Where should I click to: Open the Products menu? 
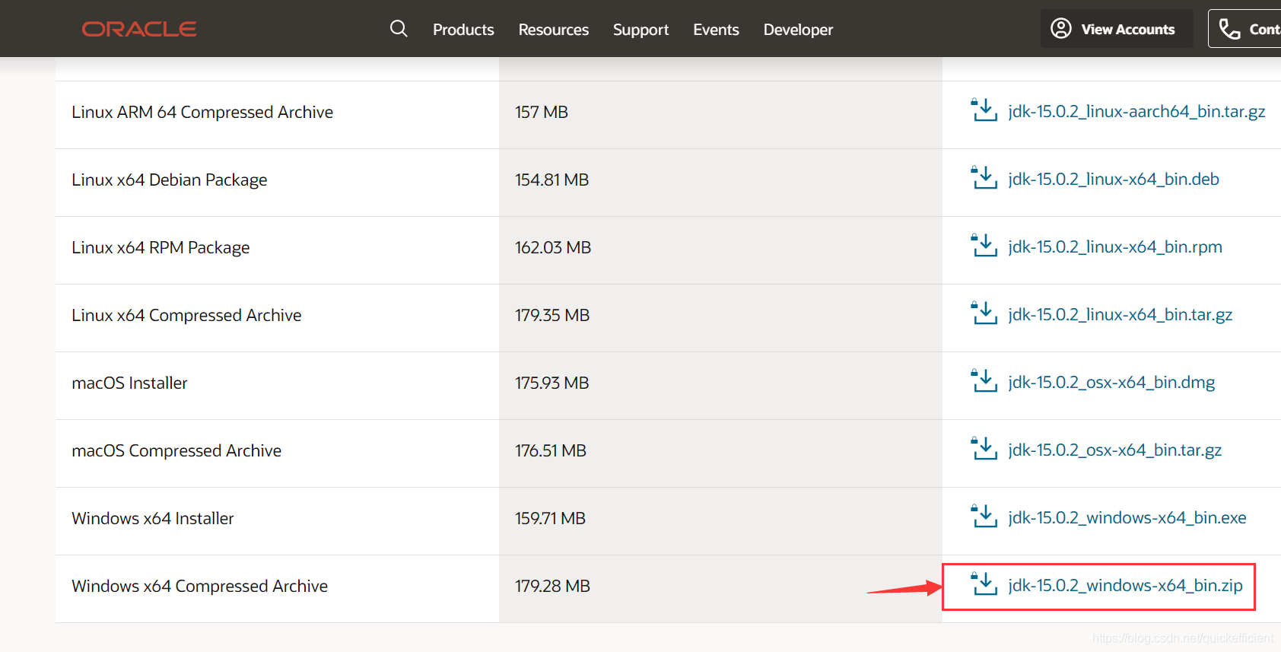[463, 30]
